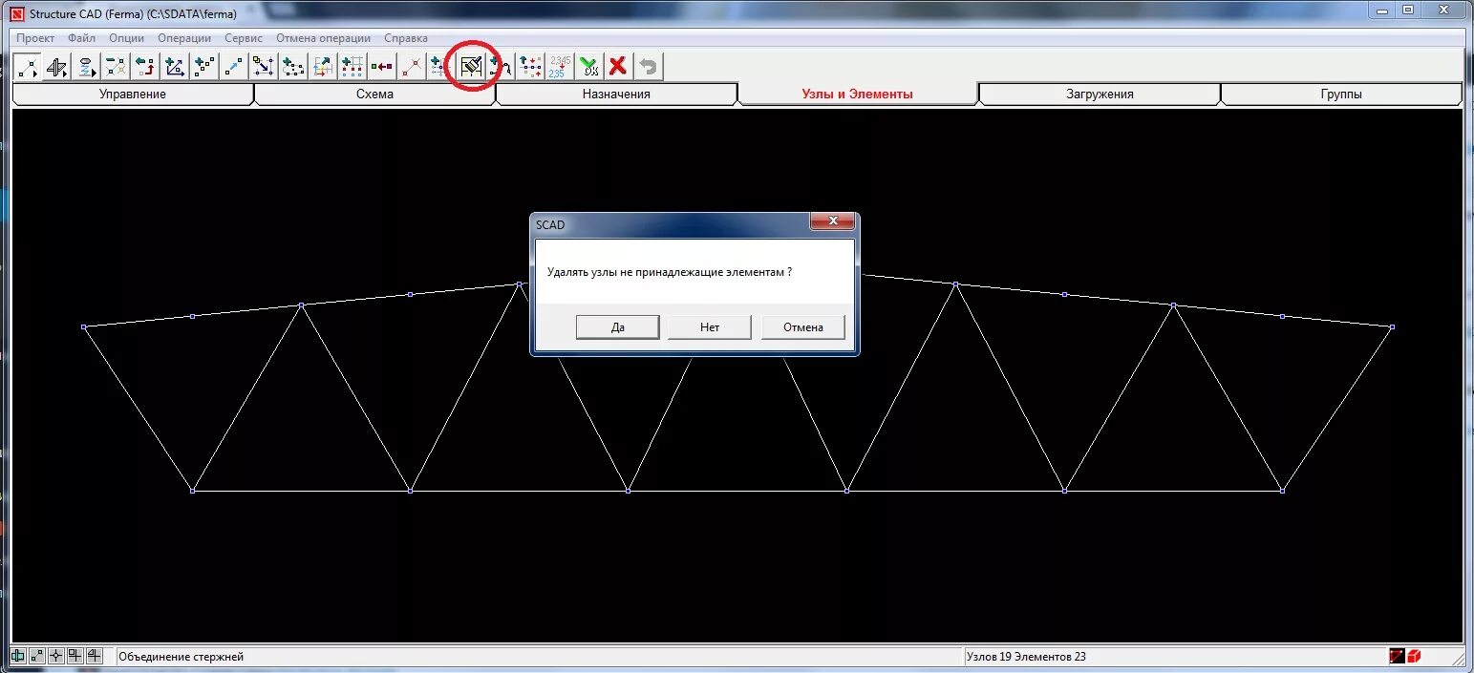Screen dimensions: 1474x673
Task: Click the crossing elements nodes icon
Action: coord(116,67)
